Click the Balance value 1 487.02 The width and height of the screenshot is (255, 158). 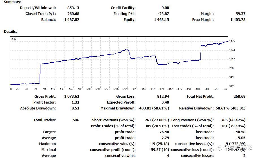(72, 20)
